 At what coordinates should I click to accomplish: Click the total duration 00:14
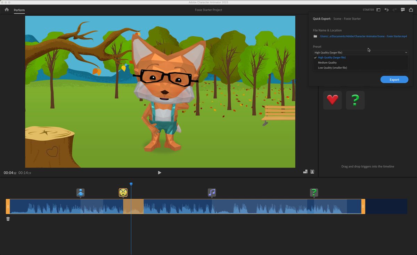point(25,173)
